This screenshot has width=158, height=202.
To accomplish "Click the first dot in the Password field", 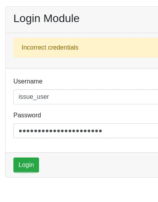I will (20, 131).
